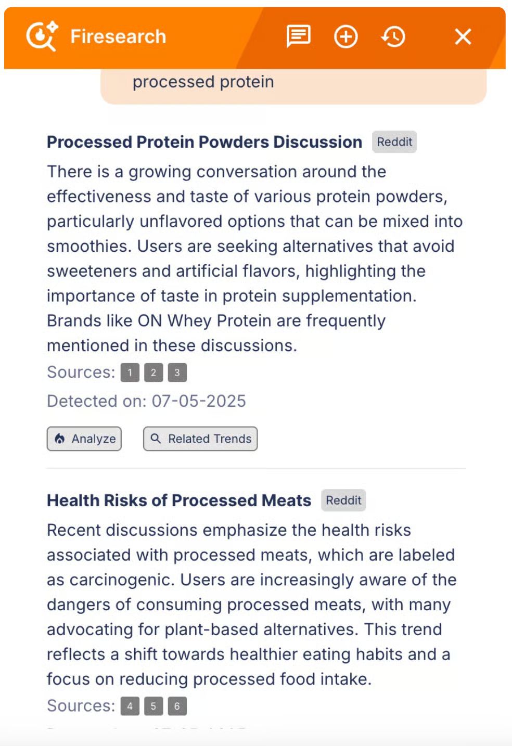Open the chat messages icon
Viewport: 512px width, 746px height.
click(299, 36)
